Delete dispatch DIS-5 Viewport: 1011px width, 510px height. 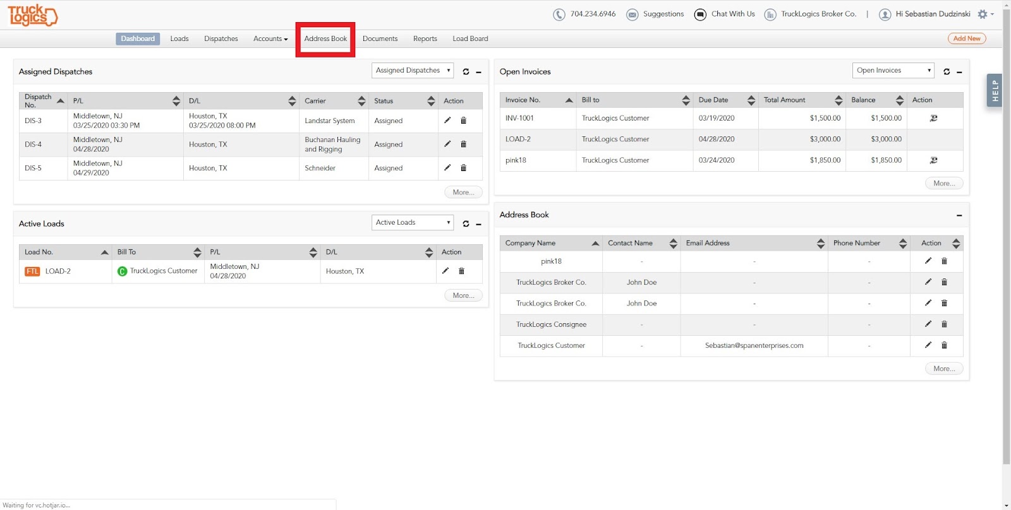click(463, 167)
